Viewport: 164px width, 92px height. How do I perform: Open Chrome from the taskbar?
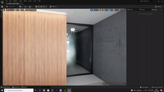pos(52,90)
